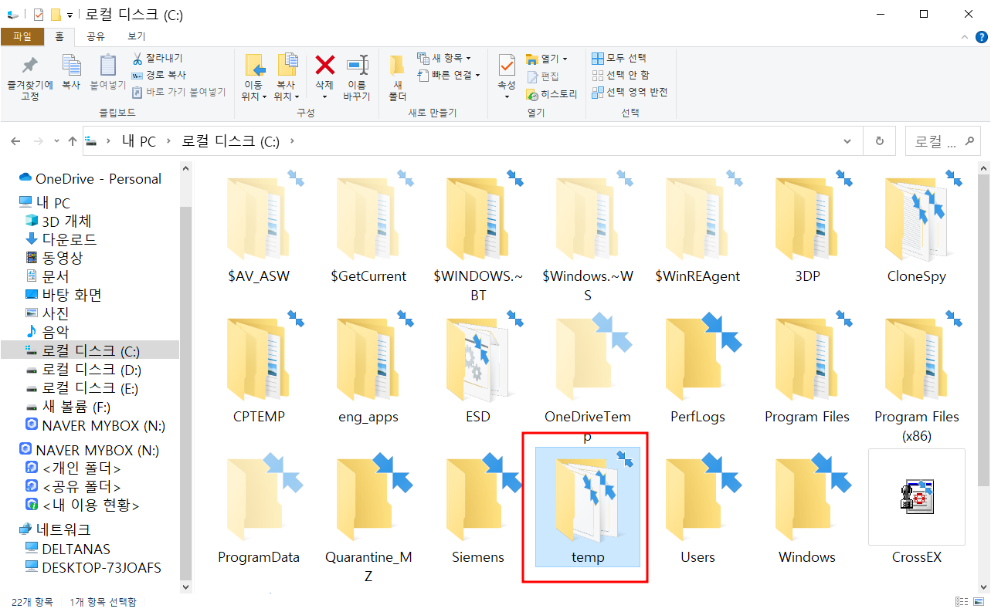Open the 파일 File menu
Viewport: 991px width, 612px height.
click(x=22, y=36)
